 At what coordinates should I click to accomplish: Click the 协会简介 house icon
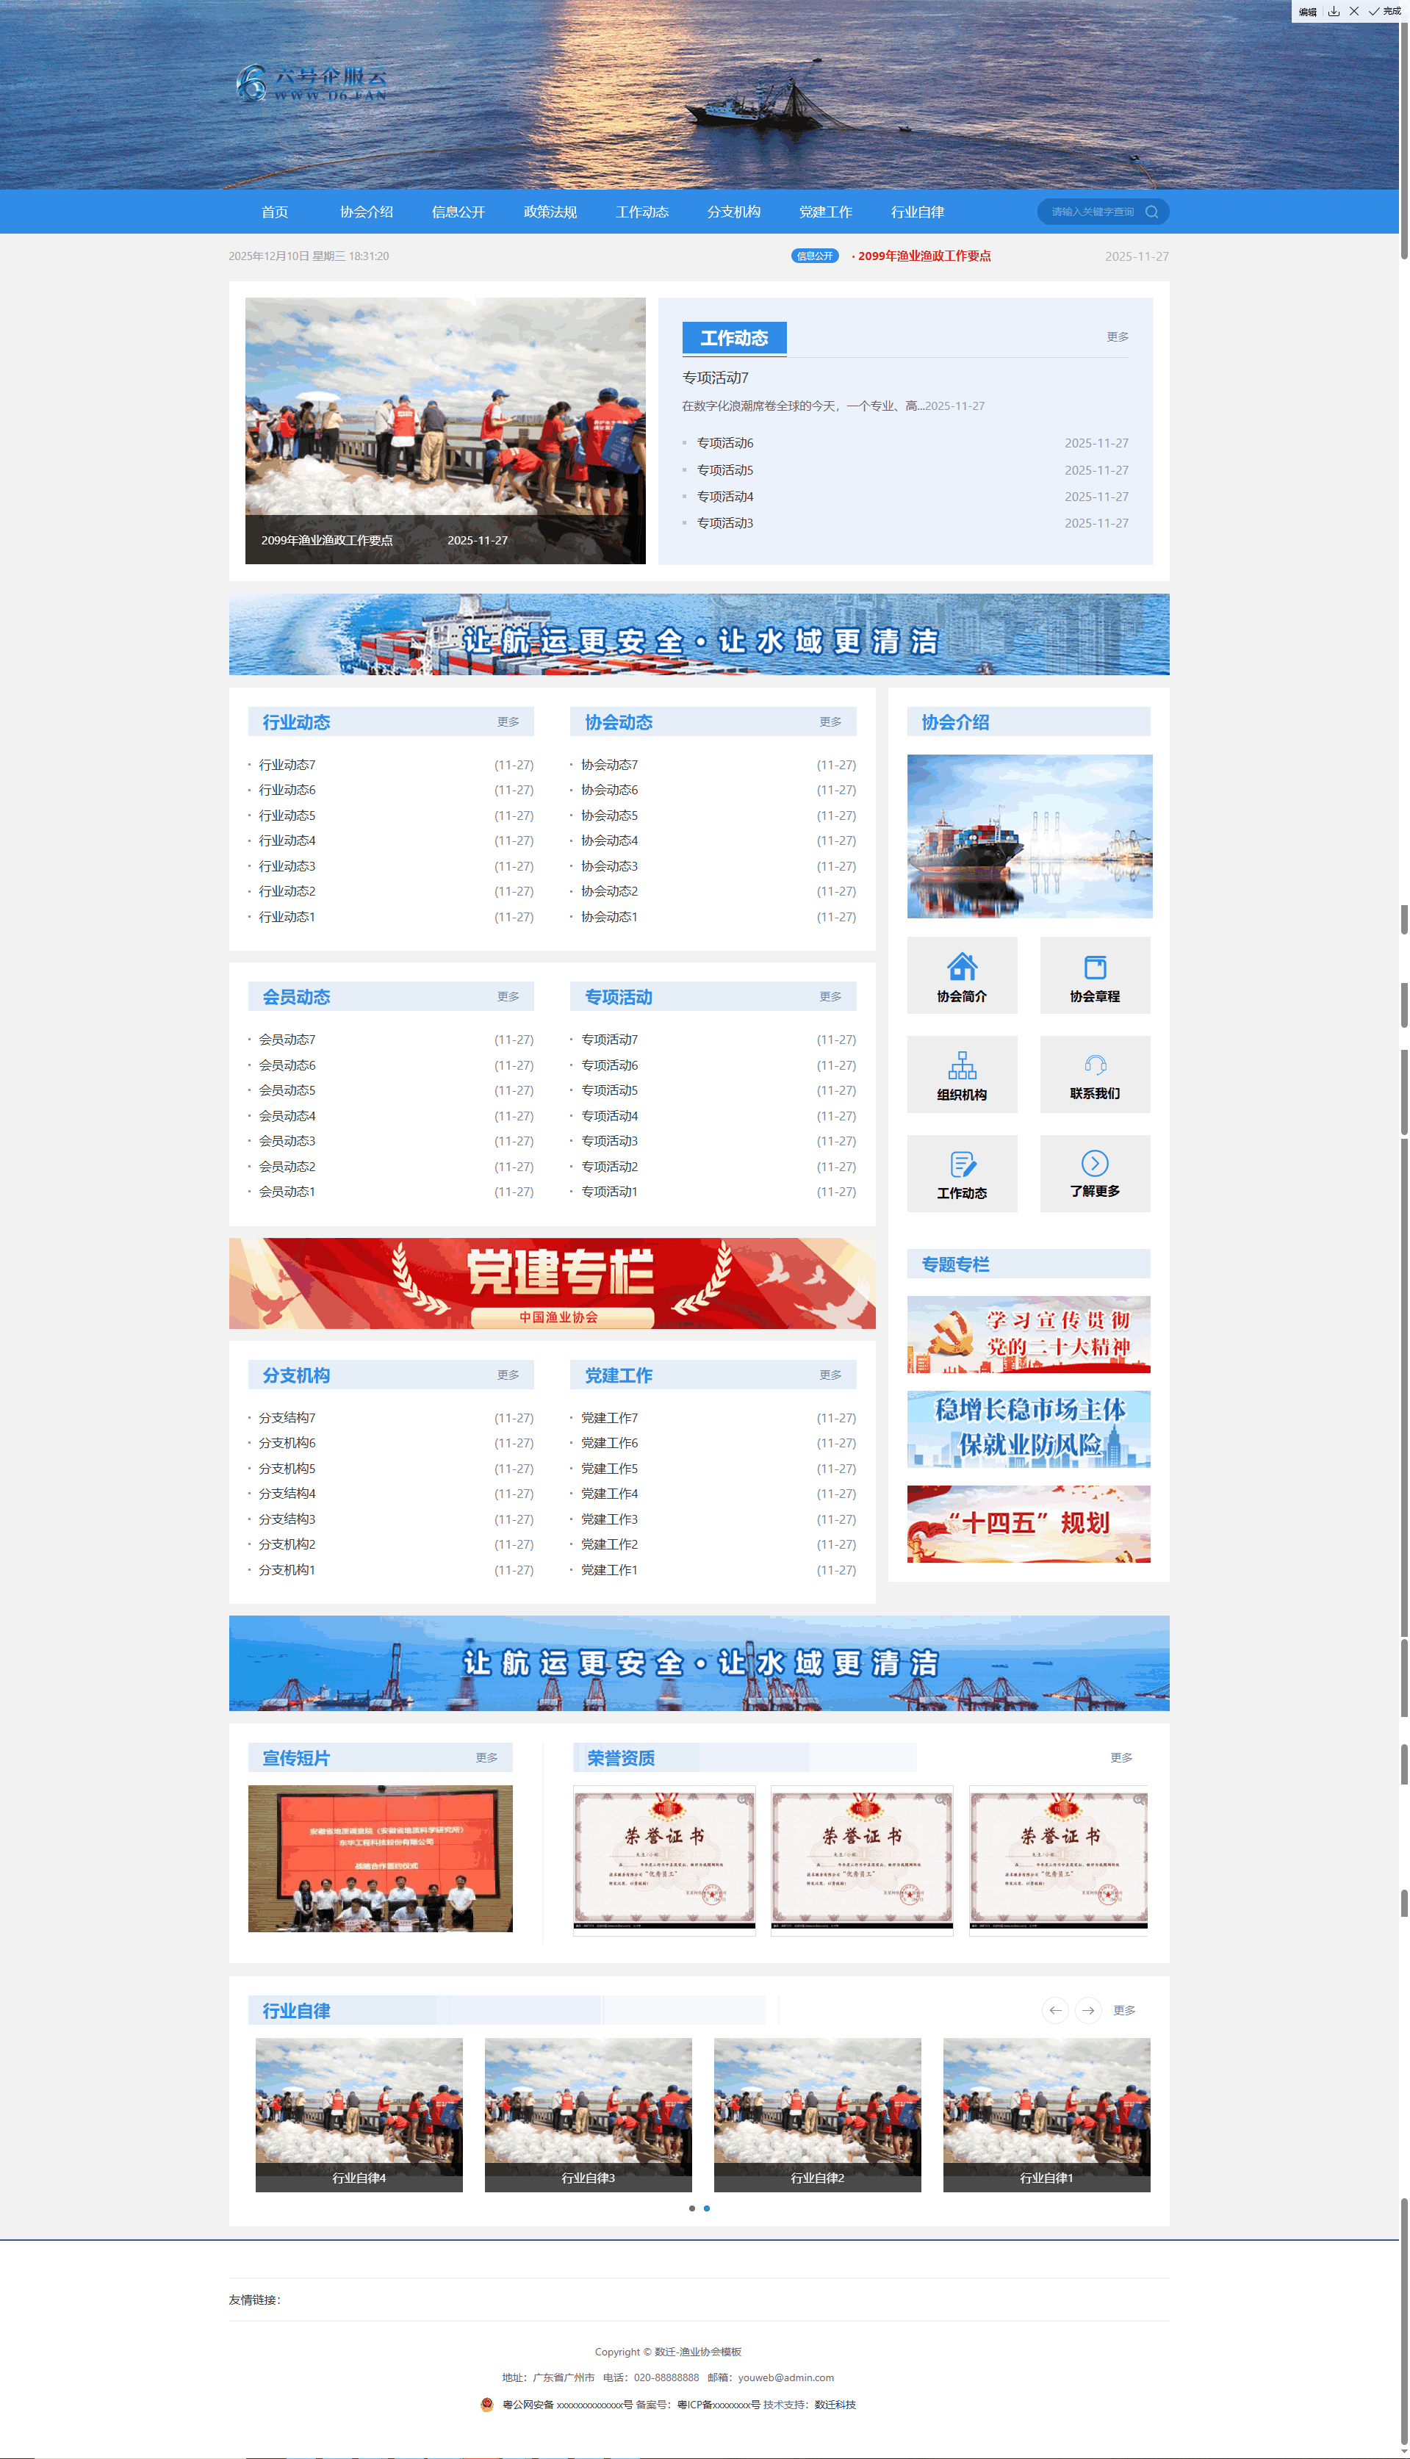pyautogui.click(x=960, y=966)
